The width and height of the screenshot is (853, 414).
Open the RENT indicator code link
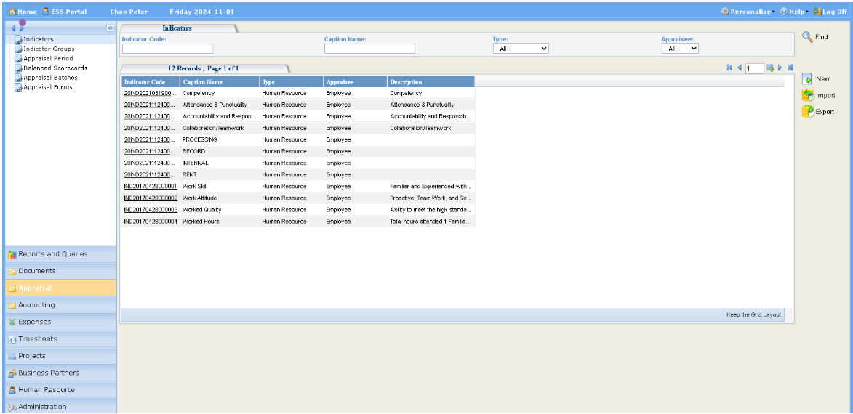(x=151, y=175)
